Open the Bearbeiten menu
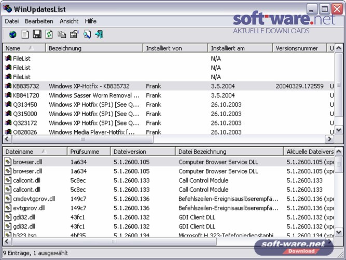The image size is (346, 260). tap(39, 21)
